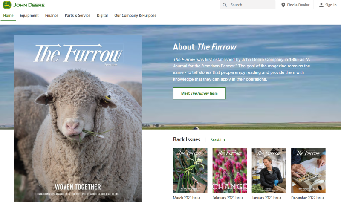
Task: Click the March 2023 Issue caption
Action: 187,198
